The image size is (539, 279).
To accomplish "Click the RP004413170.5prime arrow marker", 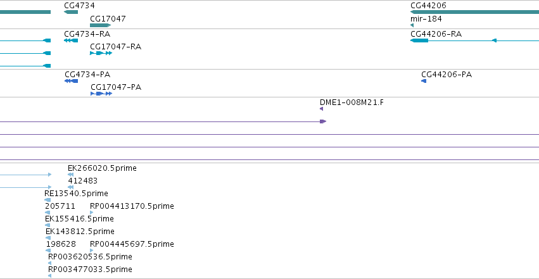I will coord(91,213).
